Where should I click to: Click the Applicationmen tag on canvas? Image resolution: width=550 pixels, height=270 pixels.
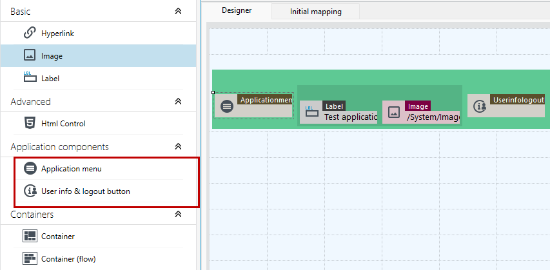click(x=265, y=100)
